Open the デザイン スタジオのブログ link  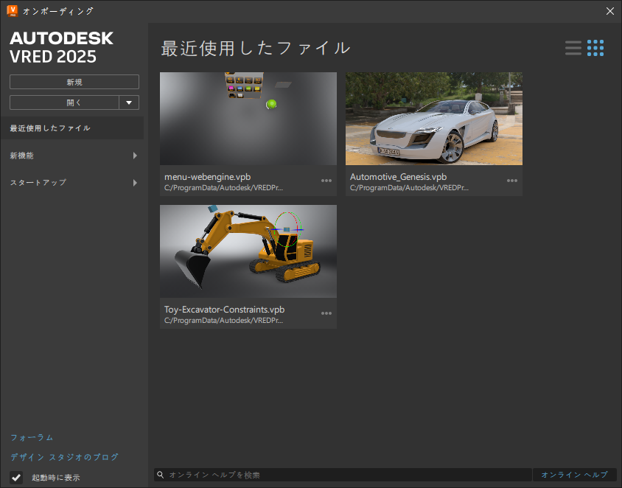pyautogui.click(x=64, y=457)
